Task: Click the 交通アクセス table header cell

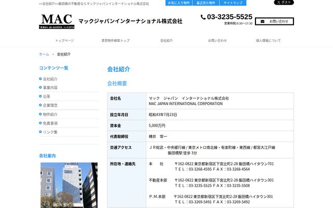Action: pyautogui.click(x=127, y=150)
